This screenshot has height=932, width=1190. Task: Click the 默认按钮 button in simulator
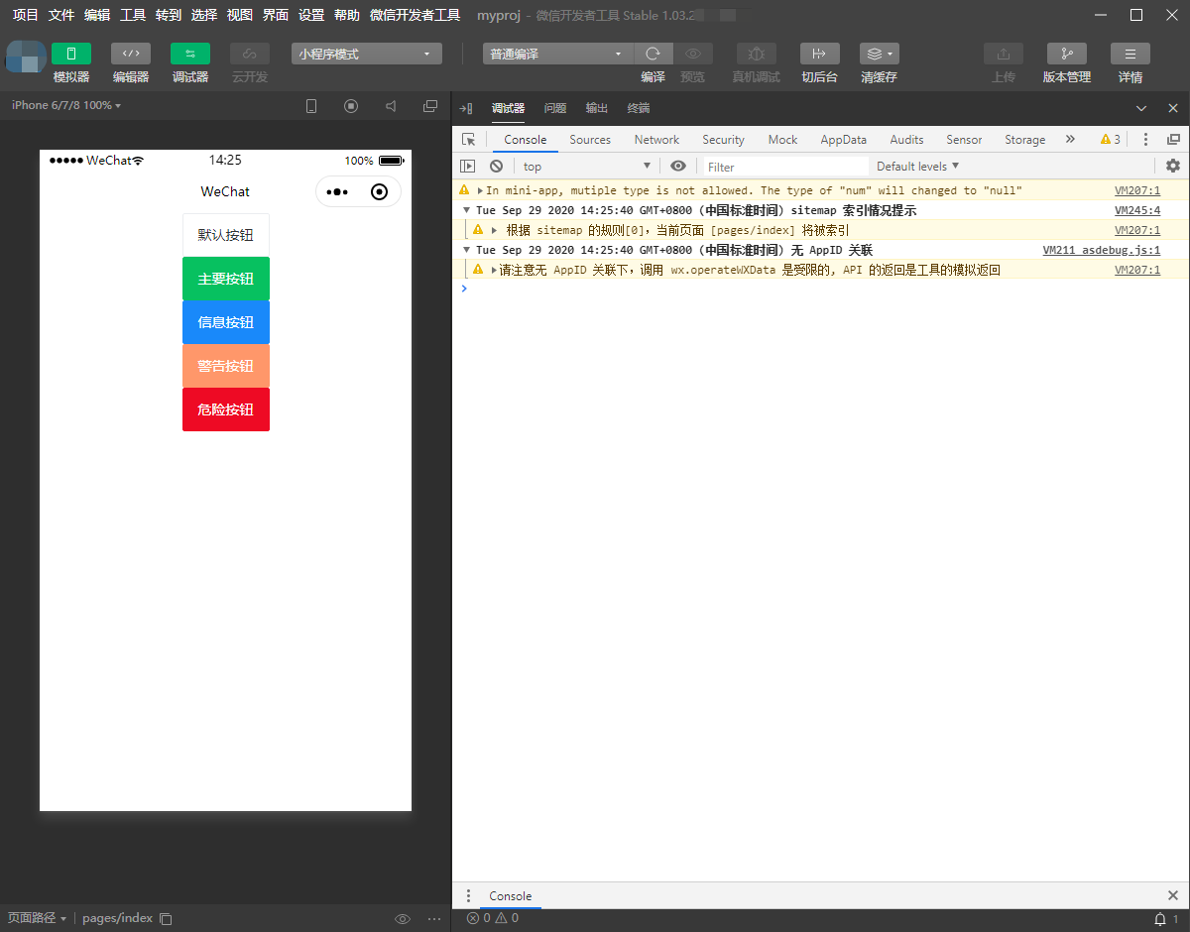226,235
